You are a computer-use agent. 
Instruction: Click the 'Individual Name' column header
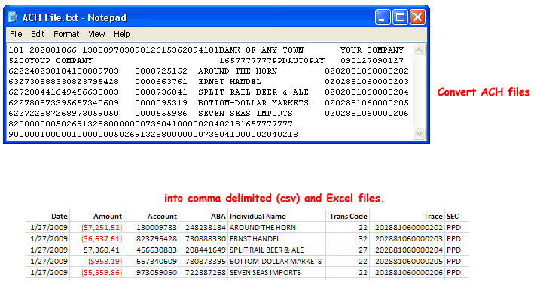tap(258, 217)
